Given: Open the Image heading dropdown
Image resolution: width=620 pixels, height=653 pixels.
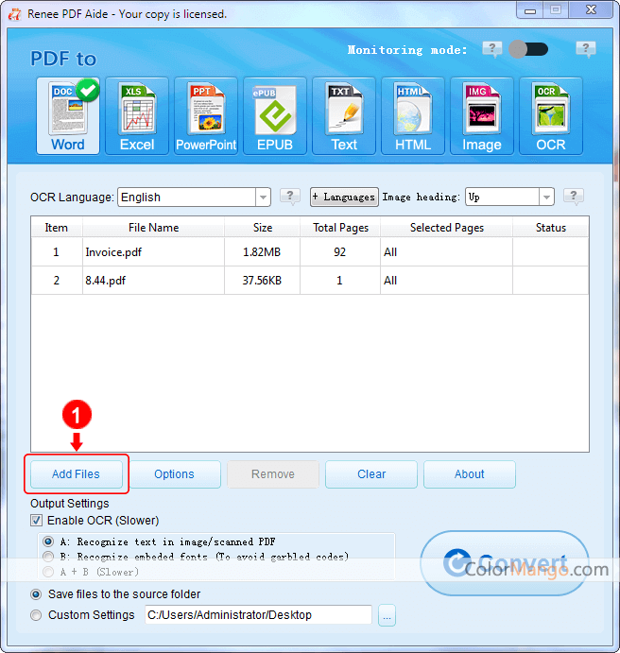Looking at the screenshot, I should pos(546,197).
